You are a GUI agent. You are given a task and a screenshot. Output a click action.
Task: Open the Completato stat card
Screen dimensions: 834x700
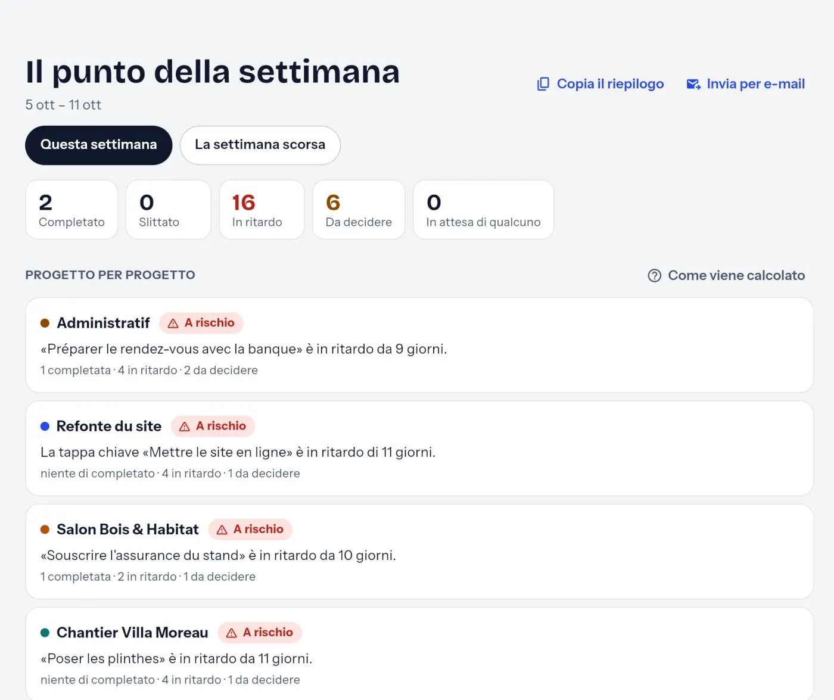[x=71, y=210]
